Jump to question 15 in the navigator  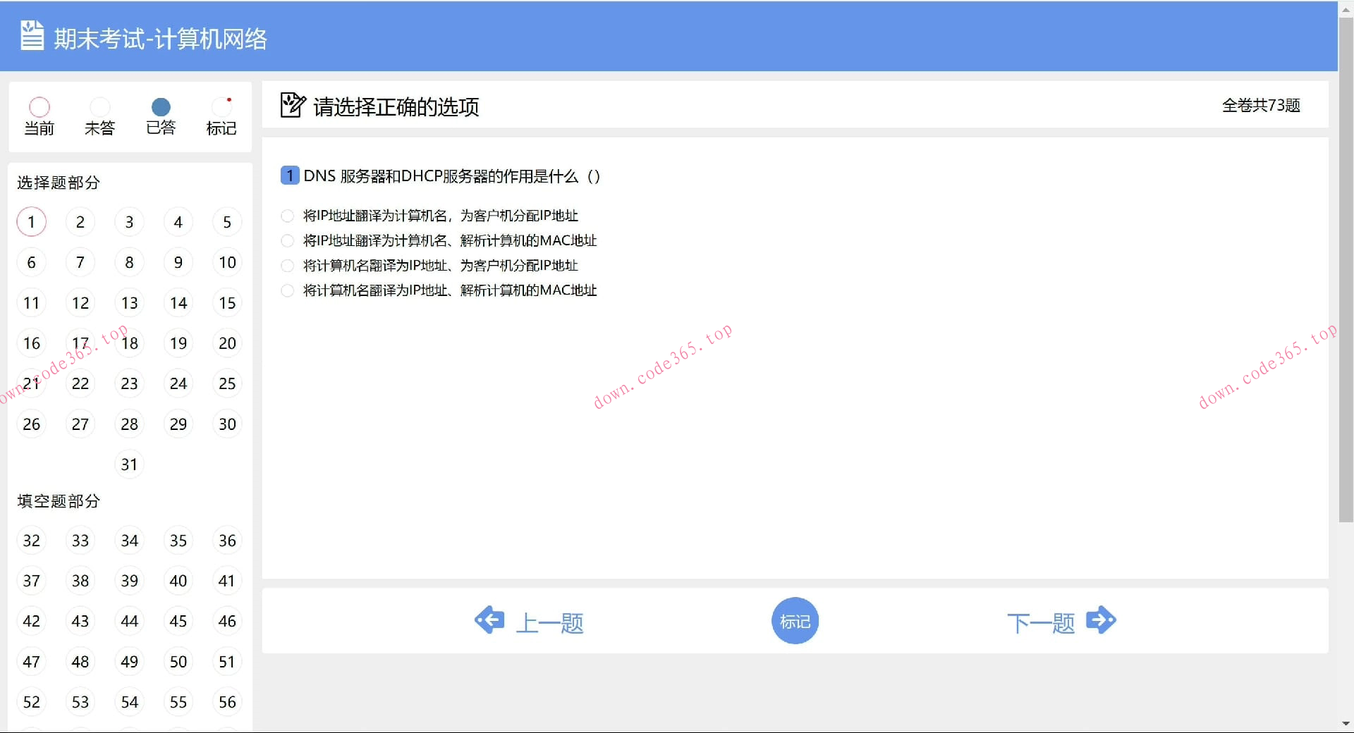[x=227, y=302]
